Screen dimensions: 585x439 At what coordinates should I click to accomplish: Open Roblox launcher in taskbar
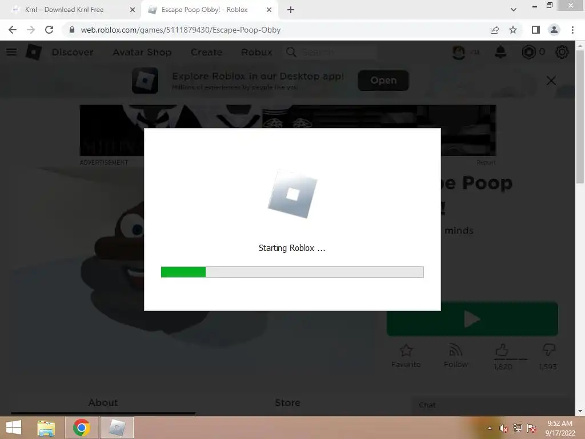click(117, 428)
